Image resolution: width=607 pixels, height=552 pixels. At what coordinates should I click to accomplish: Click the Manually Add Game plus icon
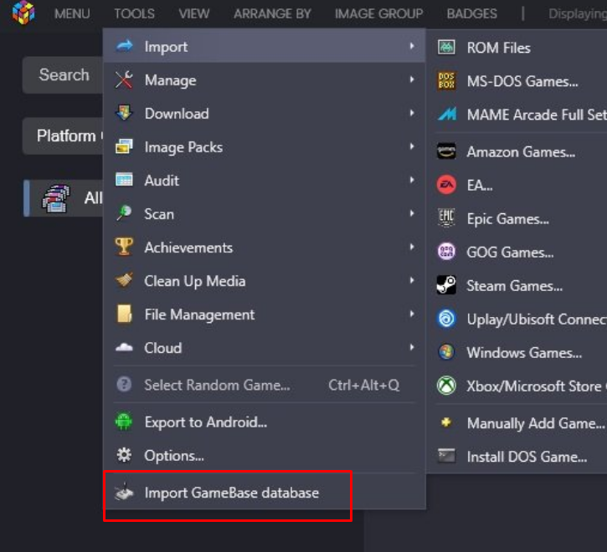point(446,422)
